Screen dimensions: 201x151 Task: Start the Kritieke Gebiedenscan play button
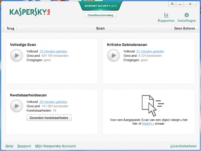(x=113, y=56)
